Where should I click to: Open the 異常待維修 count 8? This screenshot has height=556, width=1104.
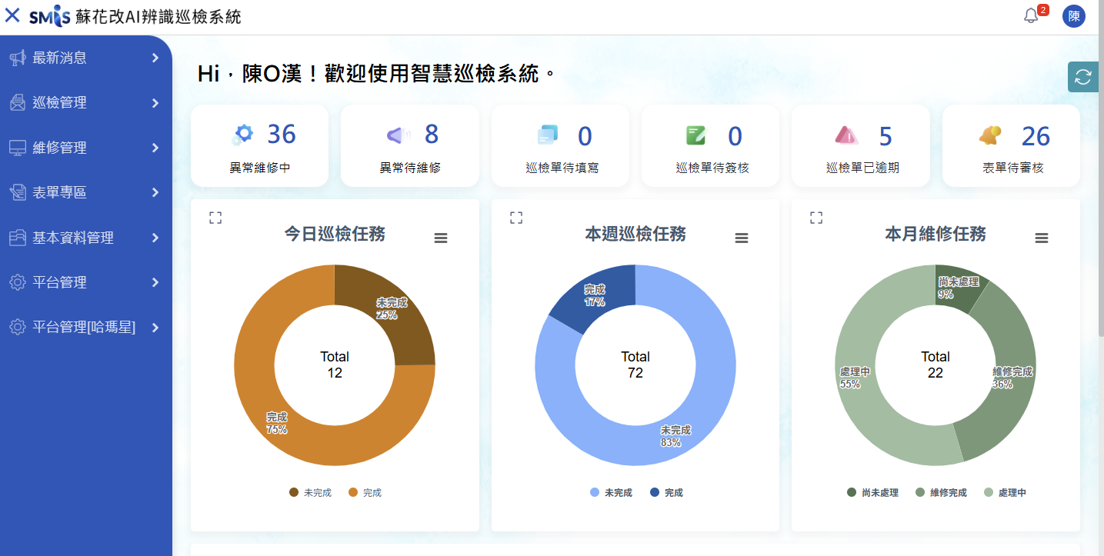432,135
